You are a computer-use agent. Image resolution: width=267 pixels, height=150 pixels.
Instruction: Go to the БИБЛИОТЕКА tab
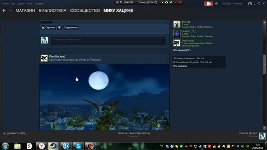(53, 10)
